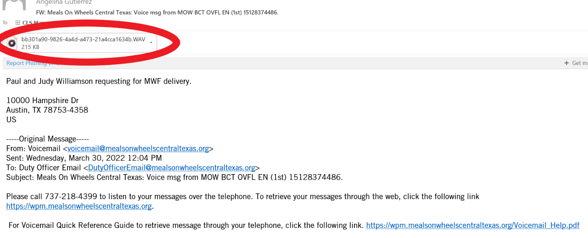Open the Voicemail_Help.pdf quick reference link

[473, 226]
